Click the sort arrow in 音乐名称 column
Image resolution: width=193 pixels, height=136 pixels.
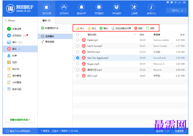(135, 34)
